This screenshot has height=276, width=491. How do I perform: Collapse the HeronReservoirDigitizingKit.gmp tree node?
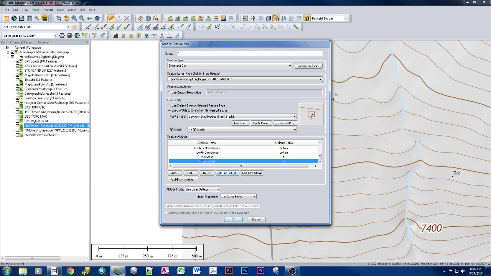[x=8, y=57]
